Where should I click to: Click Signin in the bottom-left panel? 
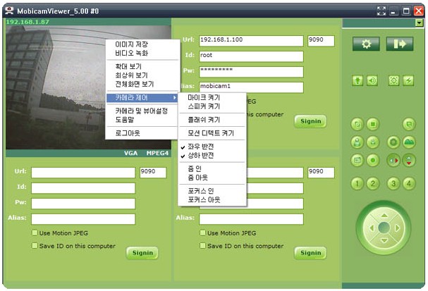[142, 253]
